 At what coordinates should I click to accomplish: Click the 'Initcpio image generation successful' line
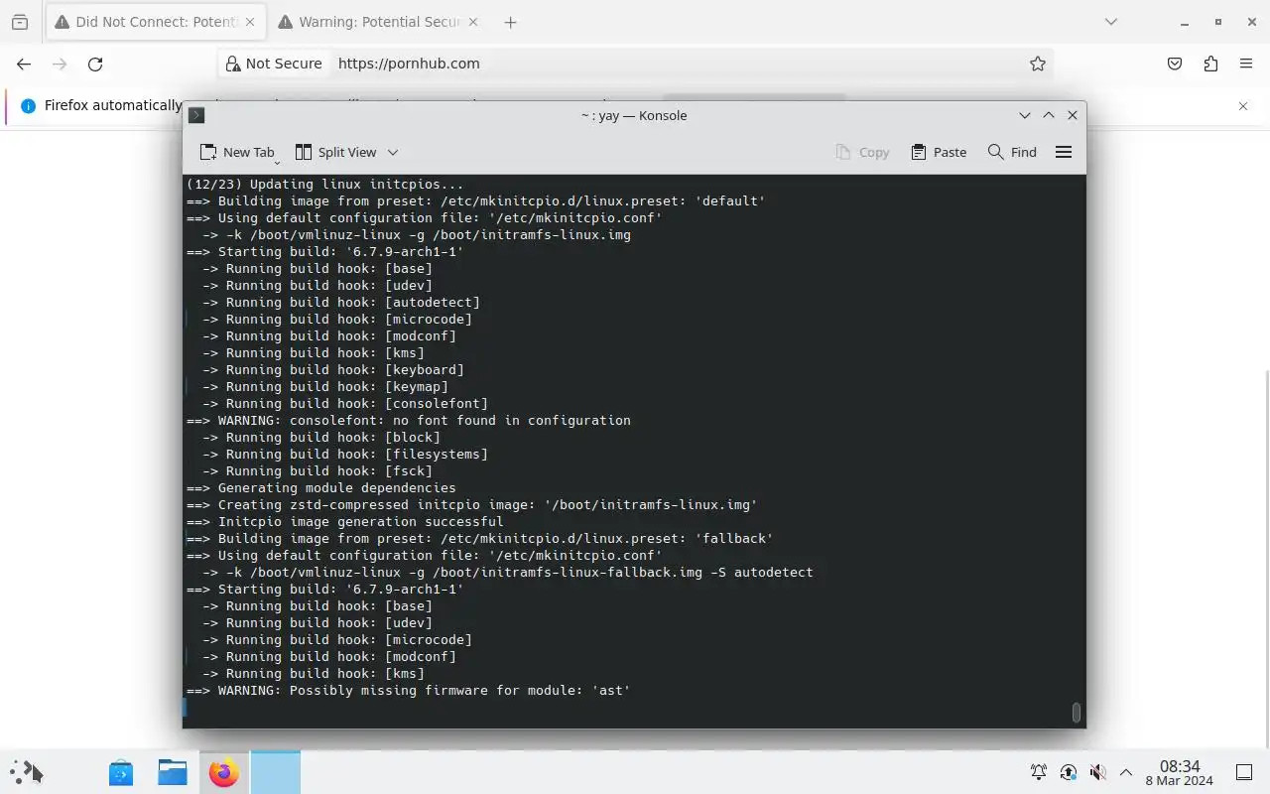click(x=345, y=521)
